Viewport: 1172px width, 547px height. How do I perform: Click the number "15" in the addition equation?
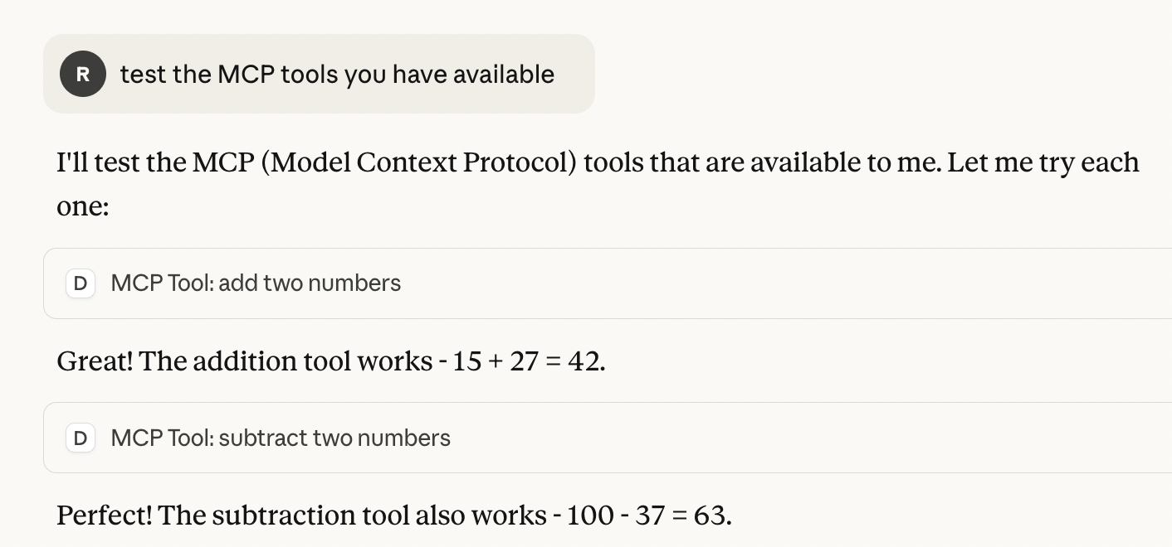click(x=467, y=361)
